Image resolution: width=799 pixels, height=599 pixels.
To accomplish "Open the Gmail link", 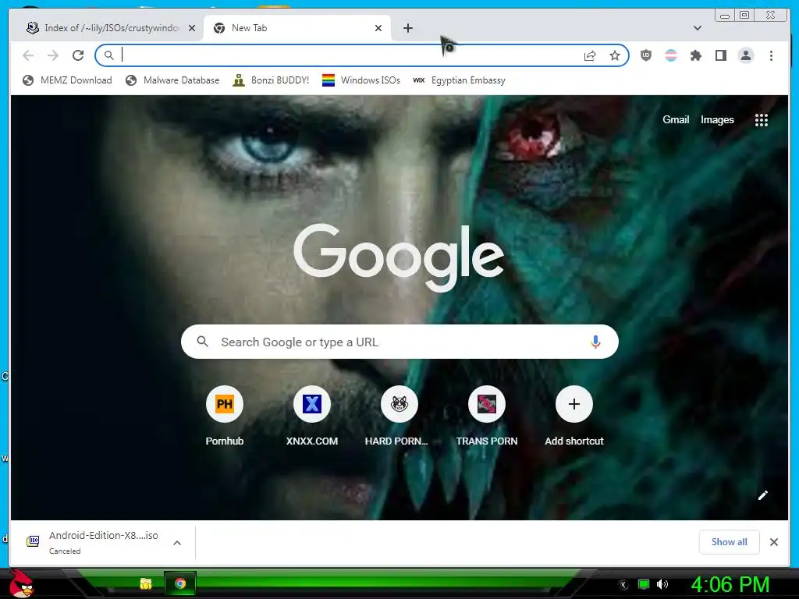I will 676,119.
